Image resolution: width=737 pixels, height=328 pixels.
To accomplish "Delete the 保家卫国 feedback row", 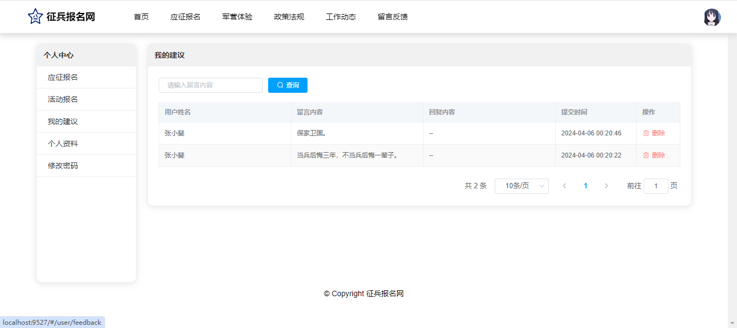I will click(654, 133).
